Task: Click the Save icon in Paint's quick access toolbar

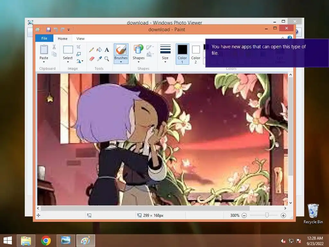Action: (x=49, y=30)
